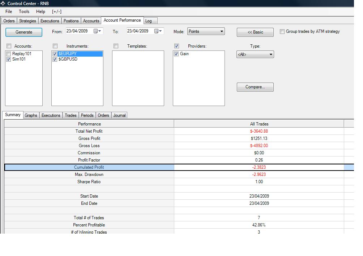The height and width of the screenshot is (256, 363).
Task: Switch to the Accounts tab
Action: coord(91,21)
